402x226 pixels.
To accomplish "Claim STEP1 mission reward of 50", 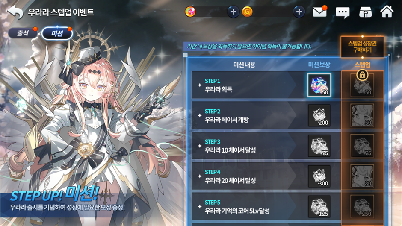I will pyautogui.click(x=319, y=85).
